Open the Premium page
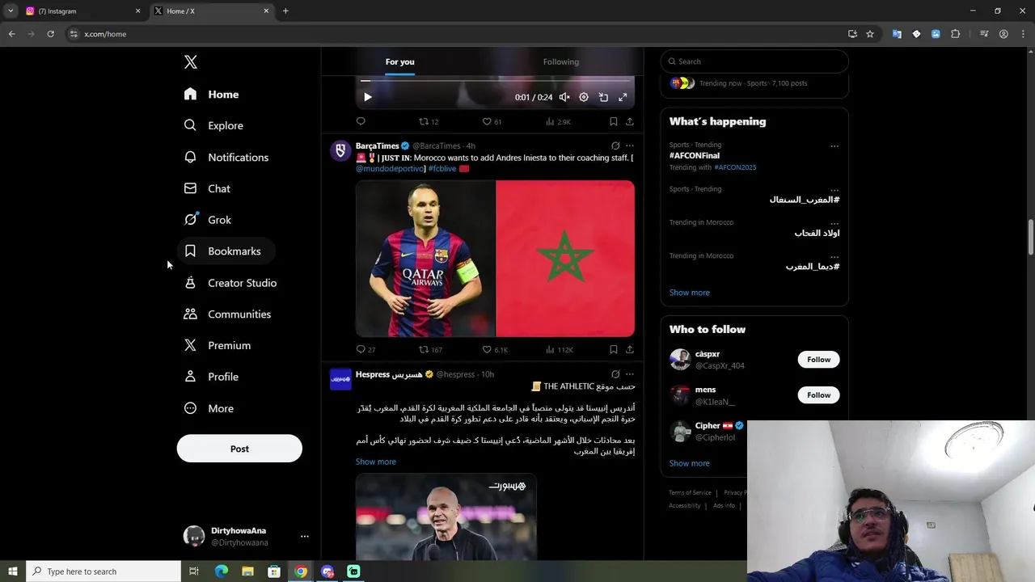The image size is (1035, 582). (x=218, y=345)
